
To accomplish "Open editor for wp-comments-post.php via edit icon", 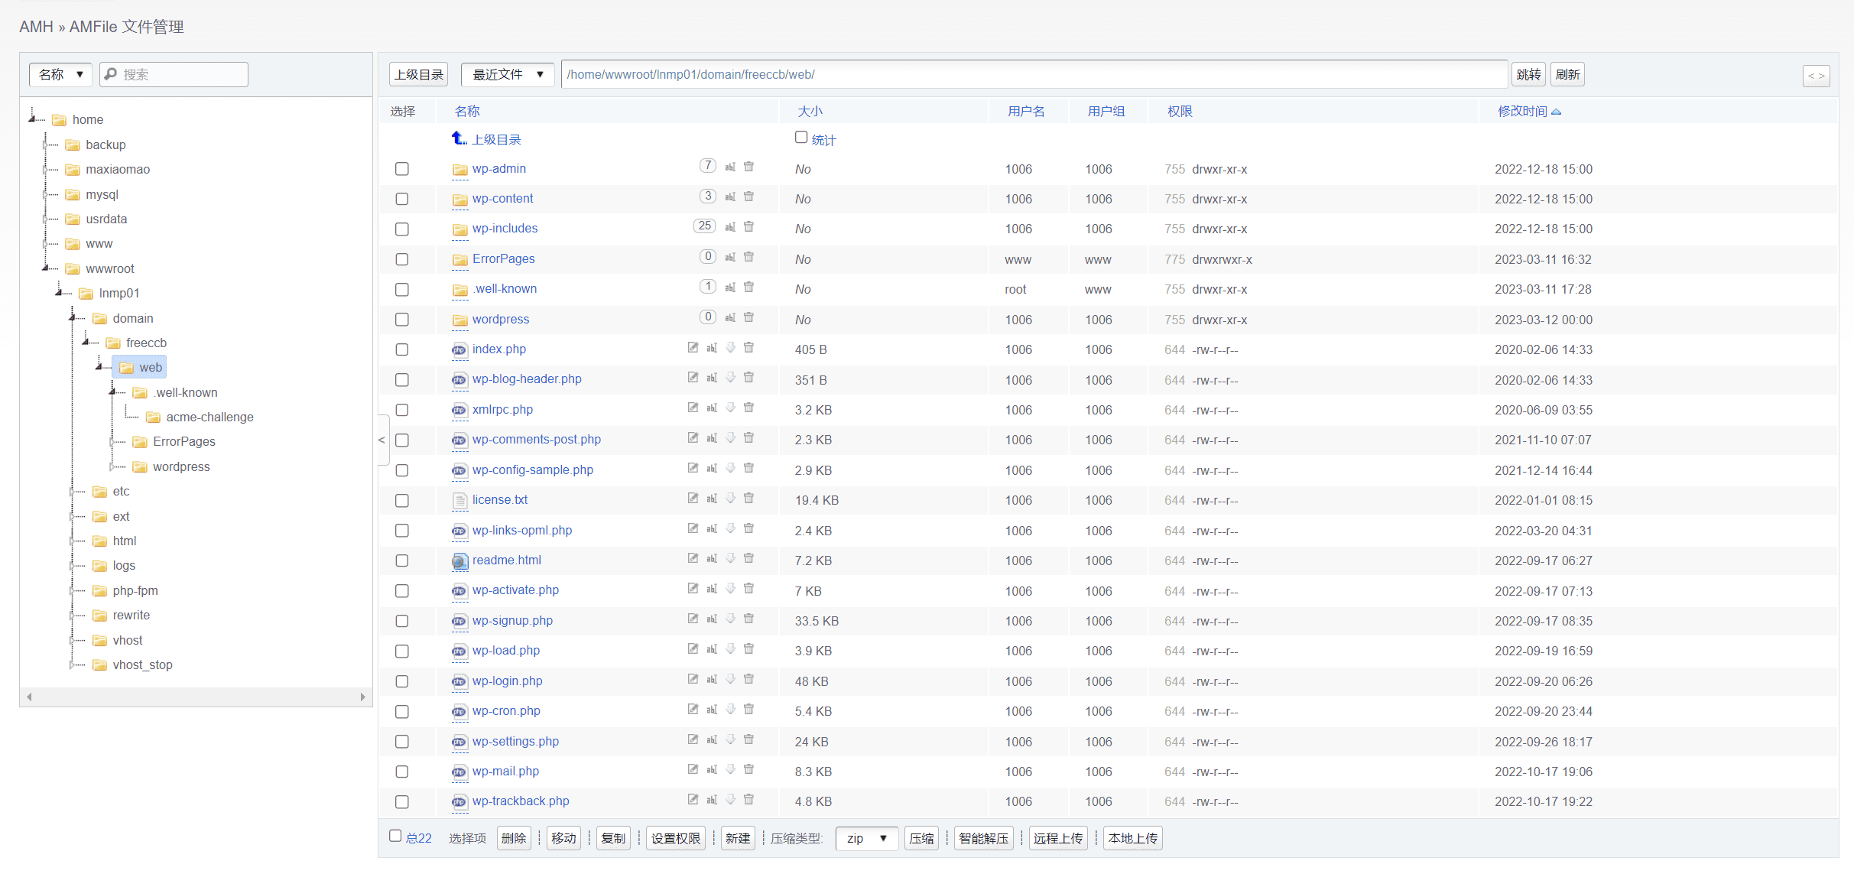I will 693,438.
